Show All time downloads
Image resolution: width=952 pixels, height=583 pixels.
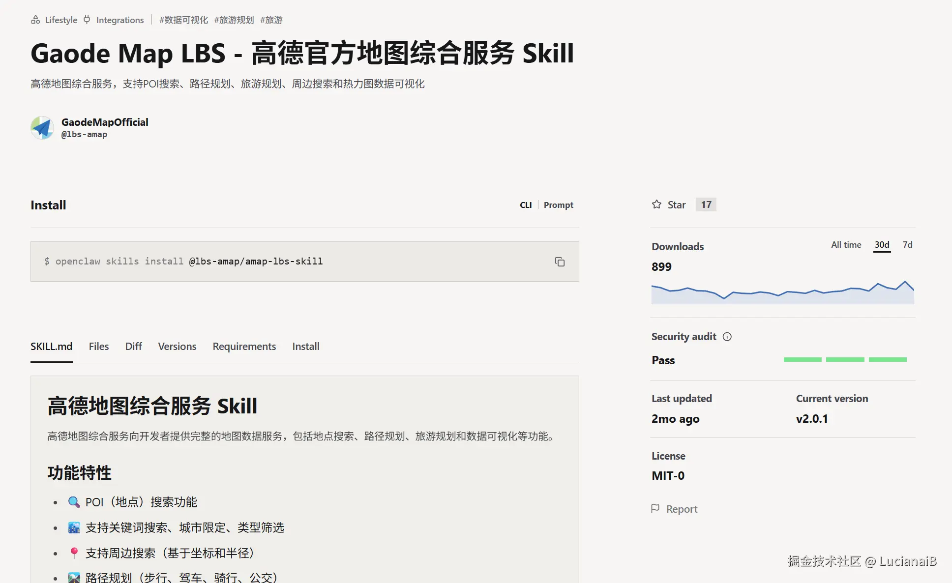tap(846, 245)
